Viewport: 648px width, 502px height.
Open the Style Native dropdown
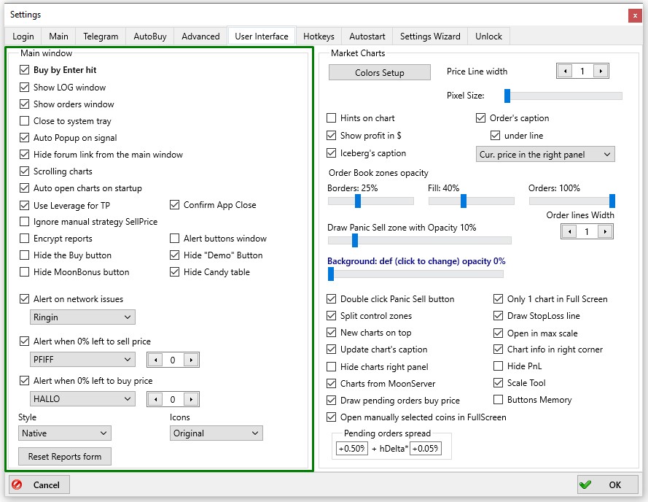coord(64,433)
